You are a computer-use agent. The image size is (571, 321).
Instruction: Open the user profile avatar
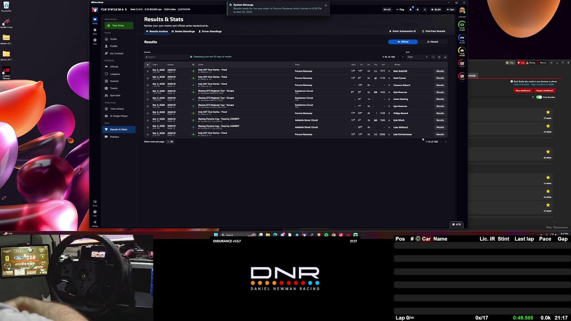coord(462,9)
